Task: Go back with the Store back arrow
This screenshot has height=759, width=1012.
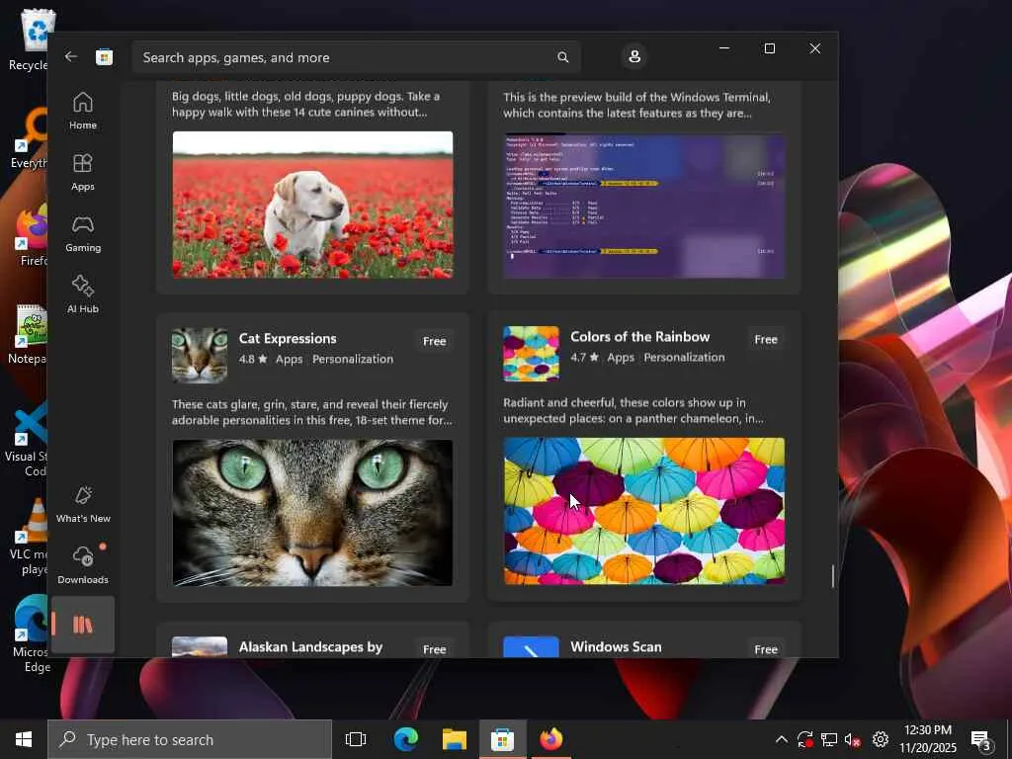Action: coord(71,56)
